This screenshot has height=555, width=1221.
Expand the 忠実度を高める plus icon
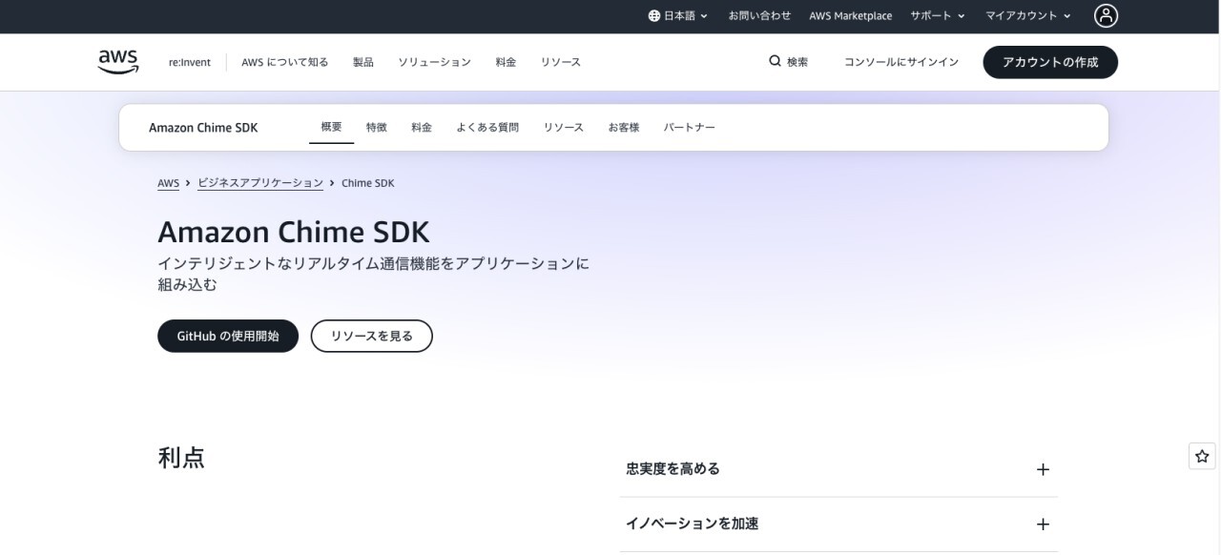(x=1043, y=469)
